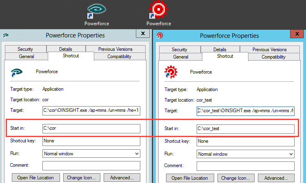Viewport: 306px width, 183px height.
Task: Open Security tab in left Properties window
Action: point(26,49)
